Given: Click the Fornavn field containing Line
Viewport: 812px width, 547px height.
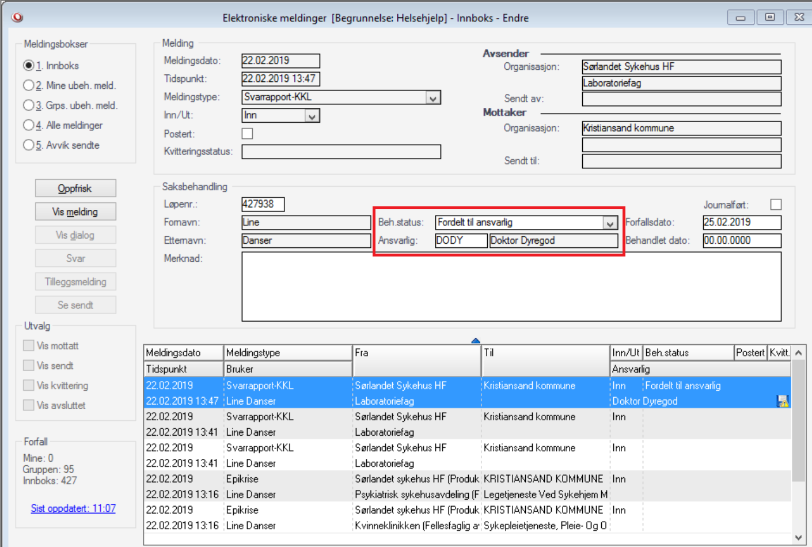Looking at the screenshot, I should pyautogui.click(x=306, y=222).
